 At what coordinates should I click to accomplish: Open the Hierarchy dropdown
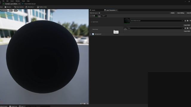(30, 7)
